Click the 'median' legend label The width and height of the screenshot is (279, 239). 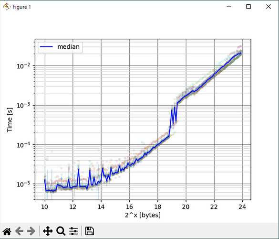coord(69,47)
